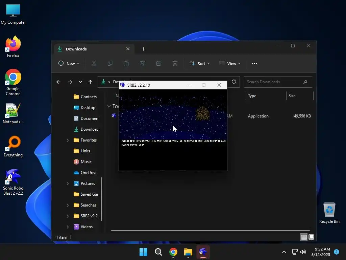346x260 pixels.
Task: Open the Sort dropdown menu
Action: tap(199, 63)
